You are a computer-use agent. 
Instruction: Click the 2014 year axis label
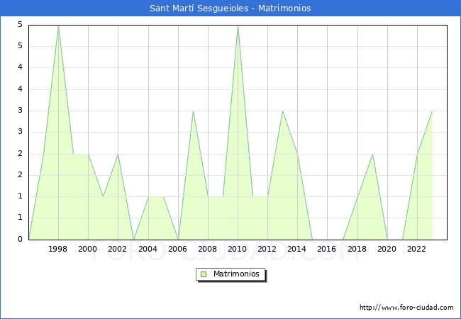pos(297,249)
